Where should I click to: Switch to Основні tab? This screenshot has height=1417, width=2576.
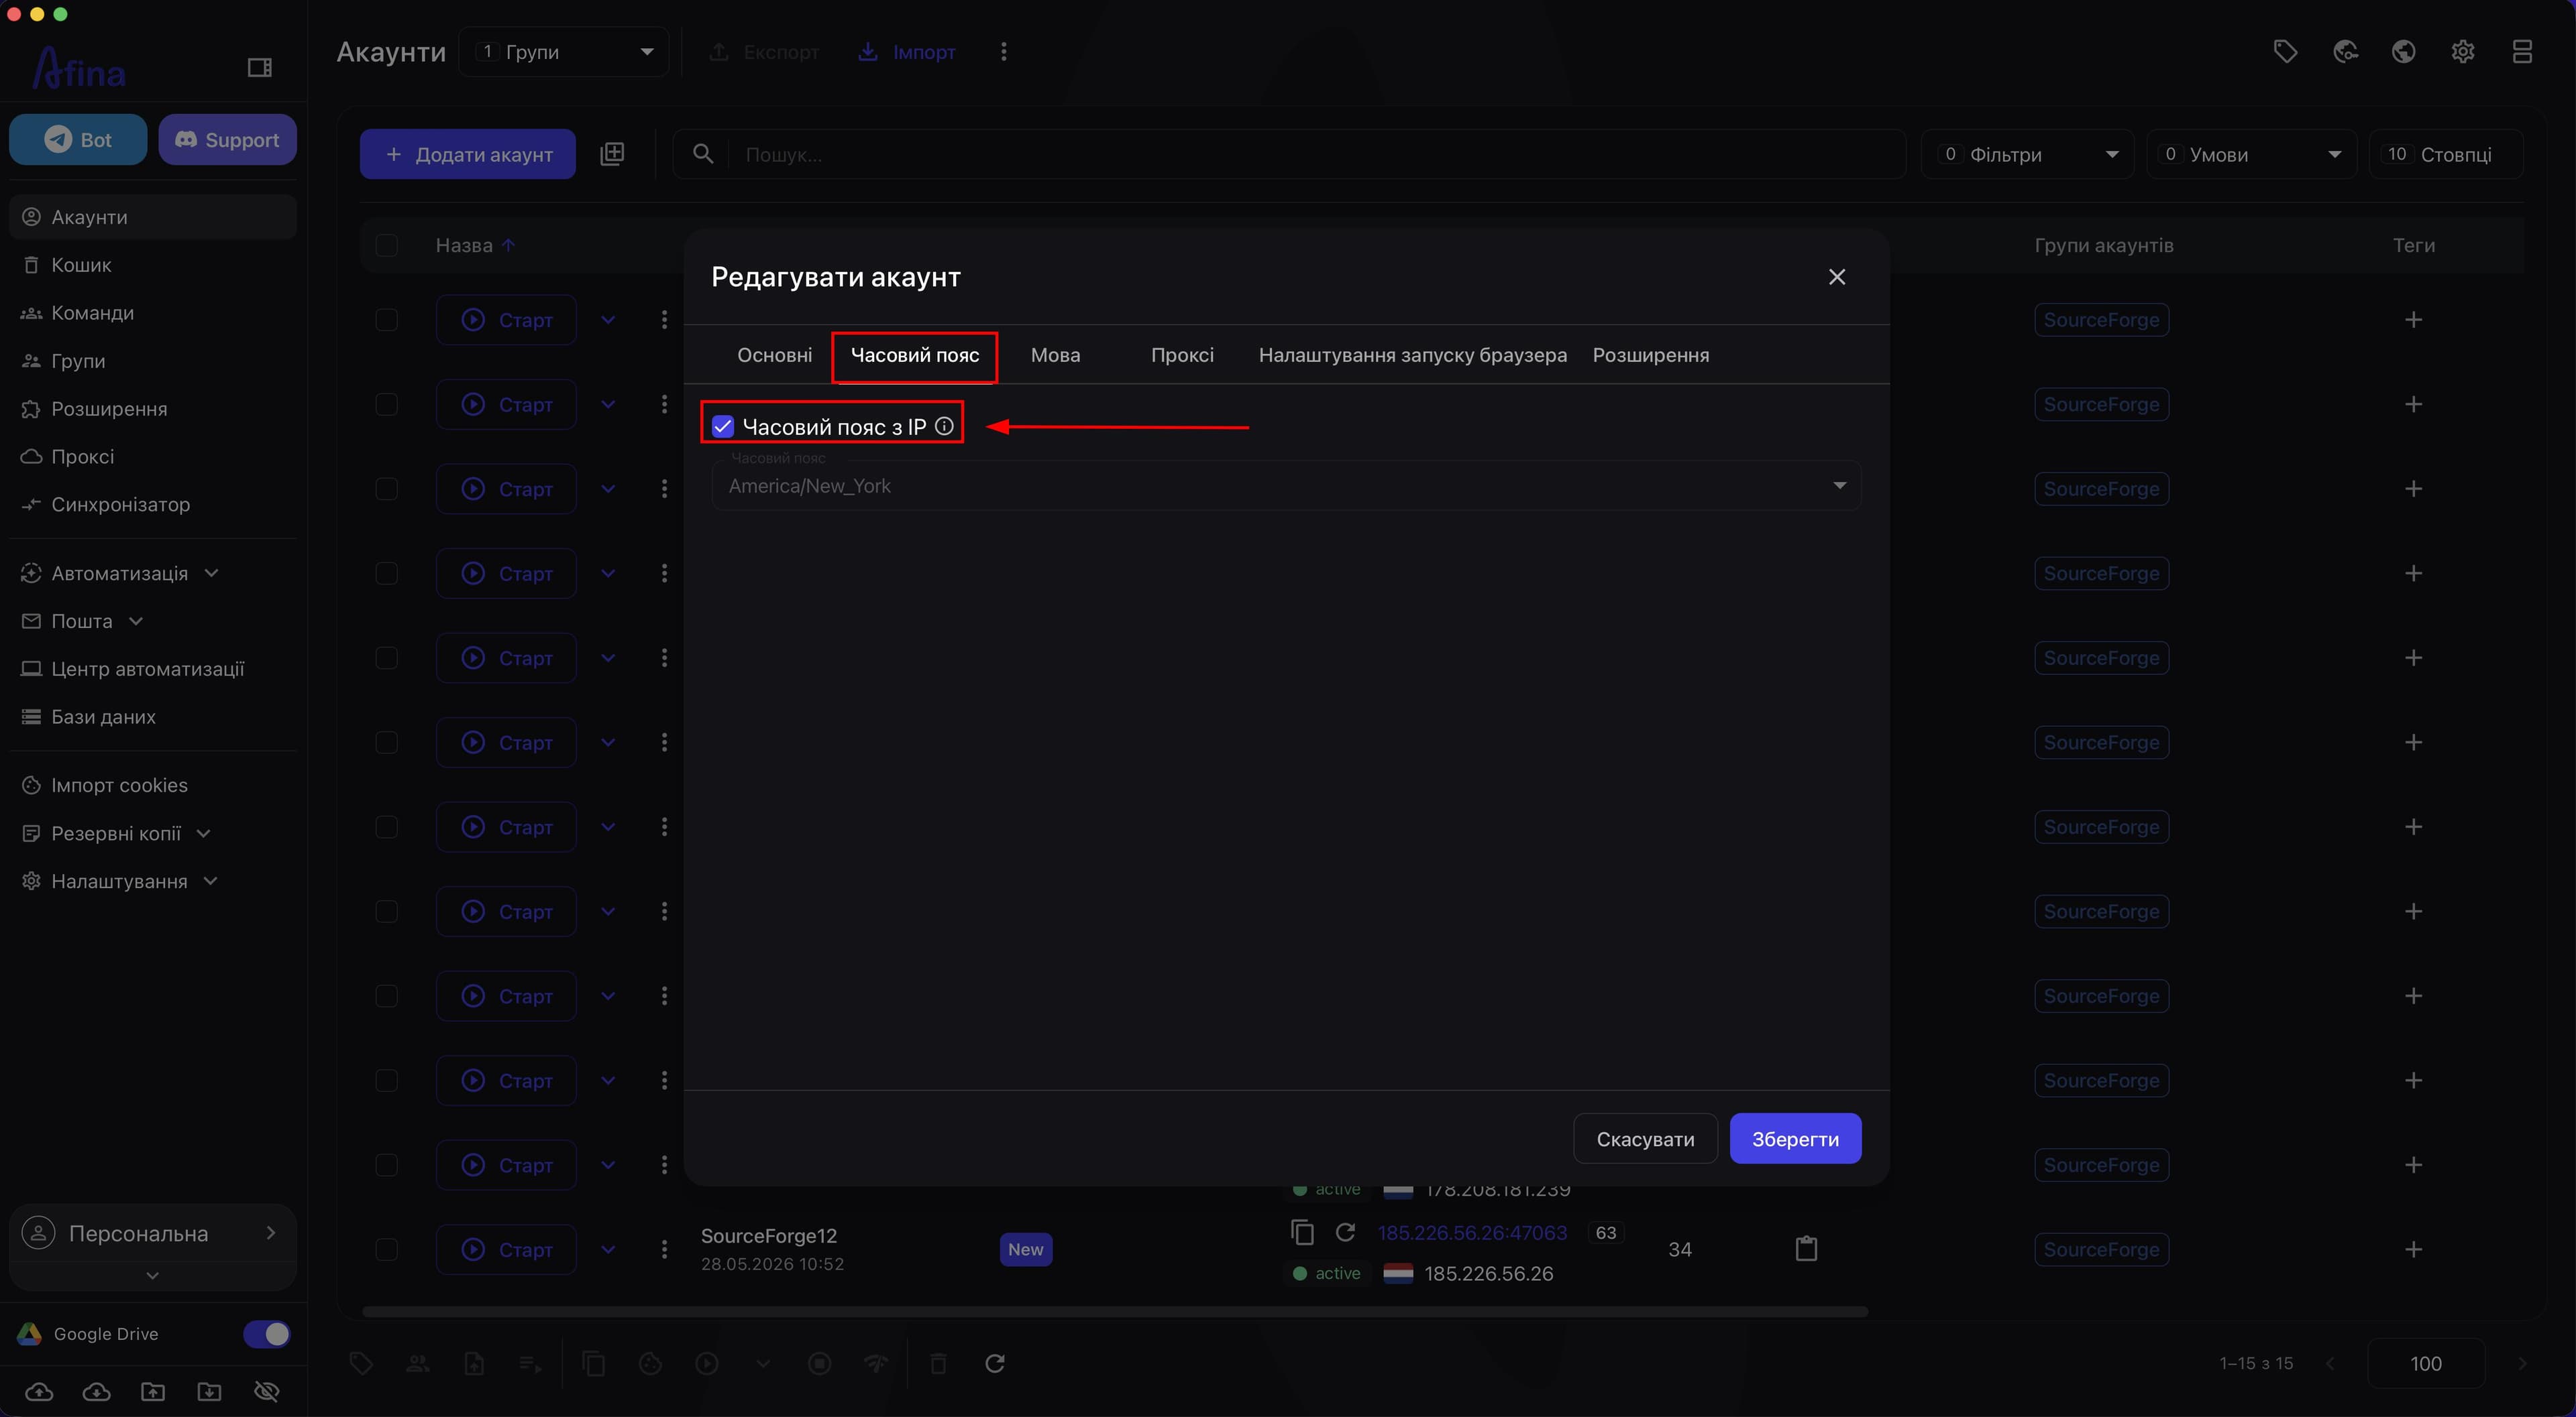(774, 355)
